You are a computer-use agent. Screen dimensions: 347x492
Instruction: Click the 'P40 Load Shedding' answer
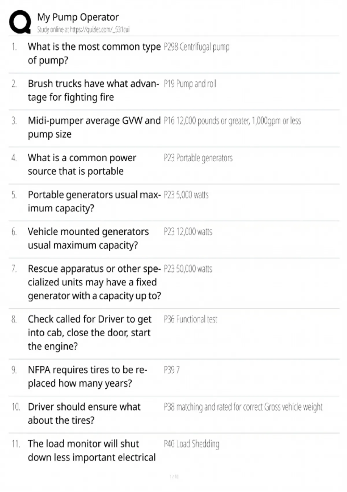pyautogui.click(x=191, y=444)
